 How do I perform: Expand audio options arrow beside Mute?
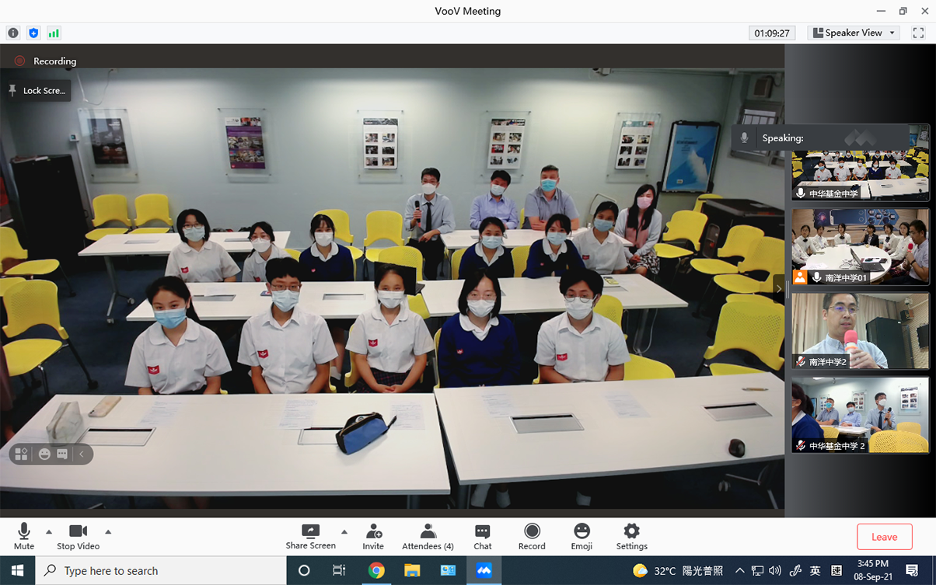[49, 532]
